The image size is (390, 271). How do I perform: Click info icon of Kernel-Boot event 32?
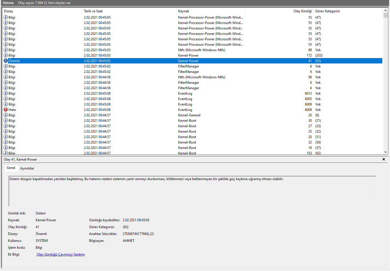[5, 142]
